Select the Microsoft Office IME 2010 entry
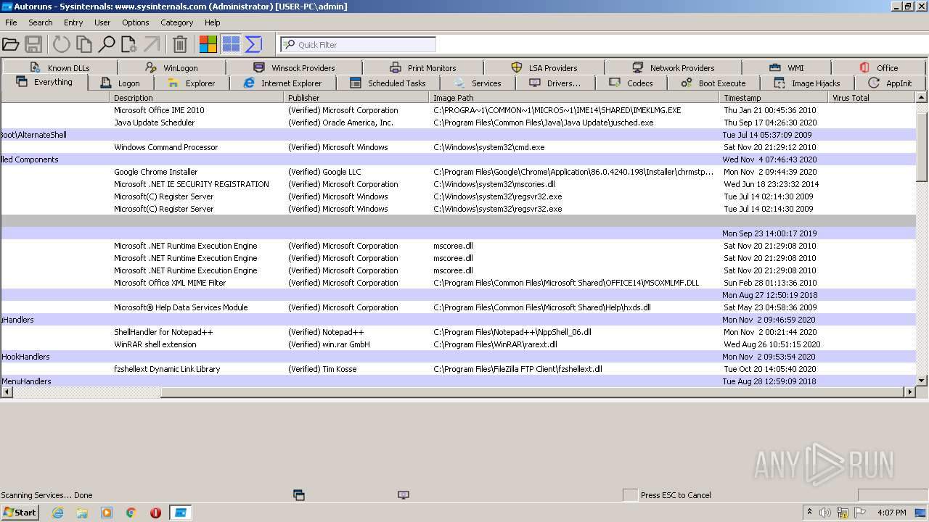 pos(458,110)
